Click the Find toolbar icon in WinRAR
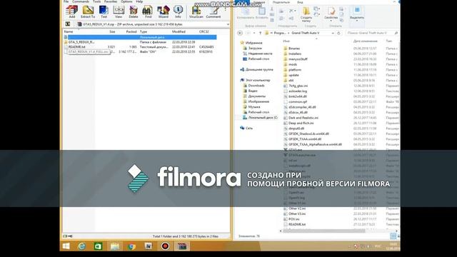The image size is (457, 257). point(148,12)
